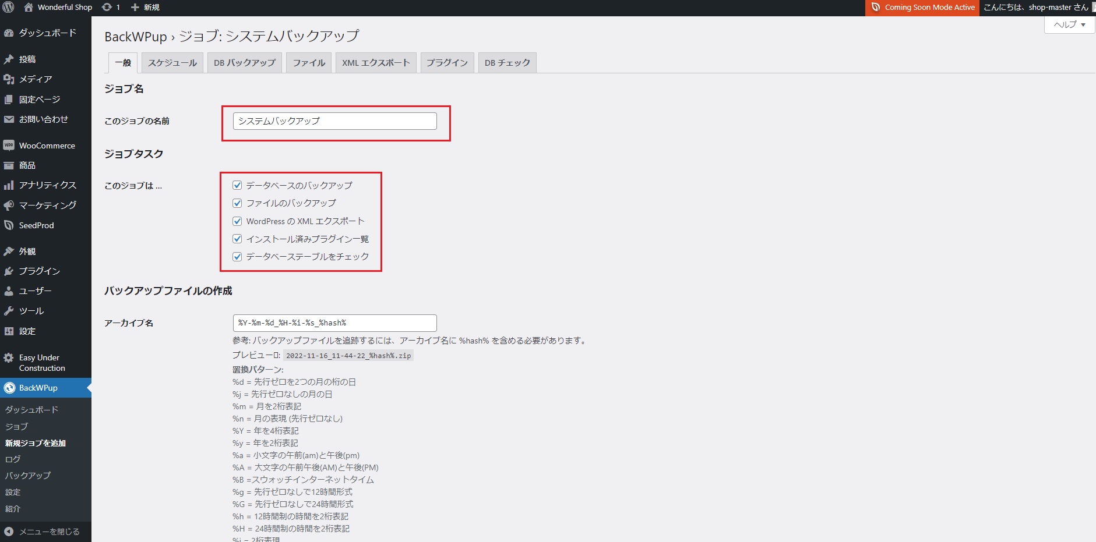This screenshot has width=1096, height=542.
Task: Open the メディア menu icon
Action: (9, 79)
